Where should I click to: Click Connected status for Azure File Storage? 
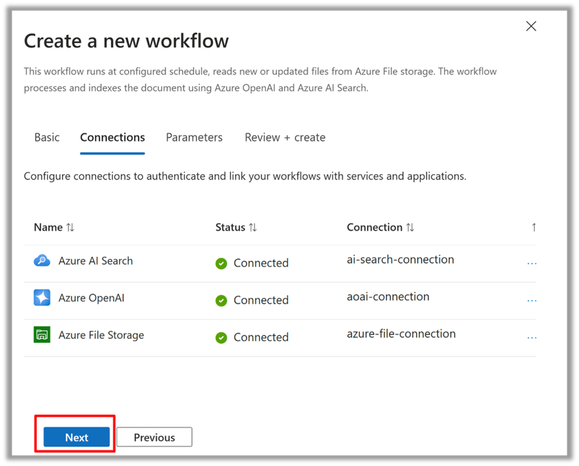pyautogui.click(x=261, y=337)
